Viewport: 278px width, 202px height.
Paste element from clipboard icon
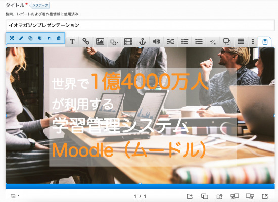point(264,42)
